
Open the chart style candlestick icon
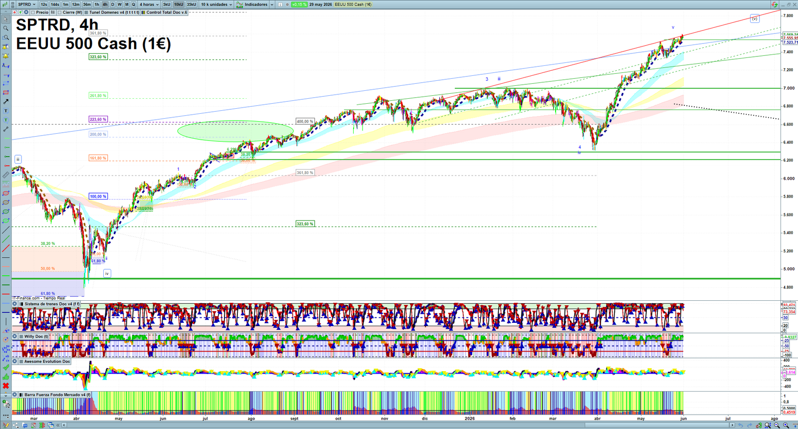pos(5,4)
